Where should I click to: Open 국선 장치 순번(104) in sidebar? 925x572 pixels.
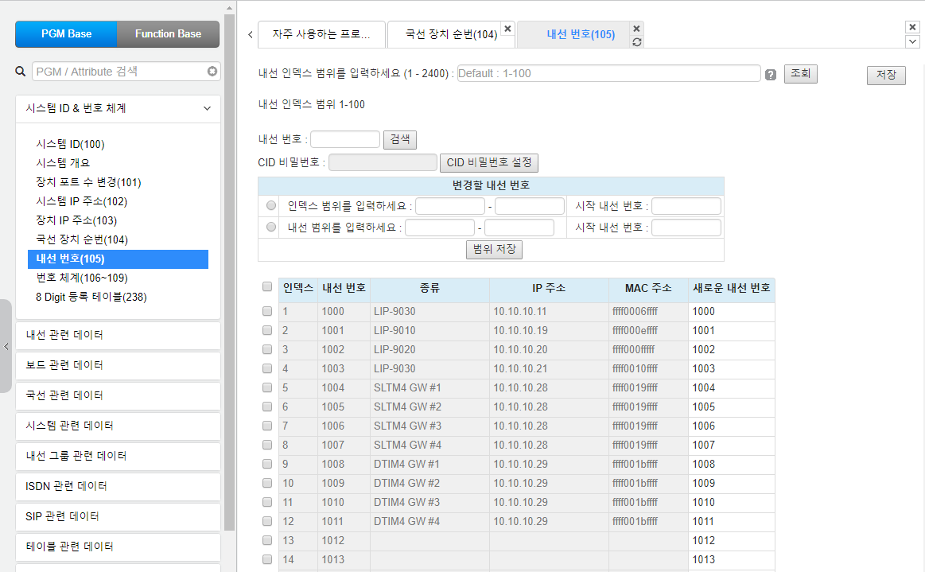(x=82, y=239)
